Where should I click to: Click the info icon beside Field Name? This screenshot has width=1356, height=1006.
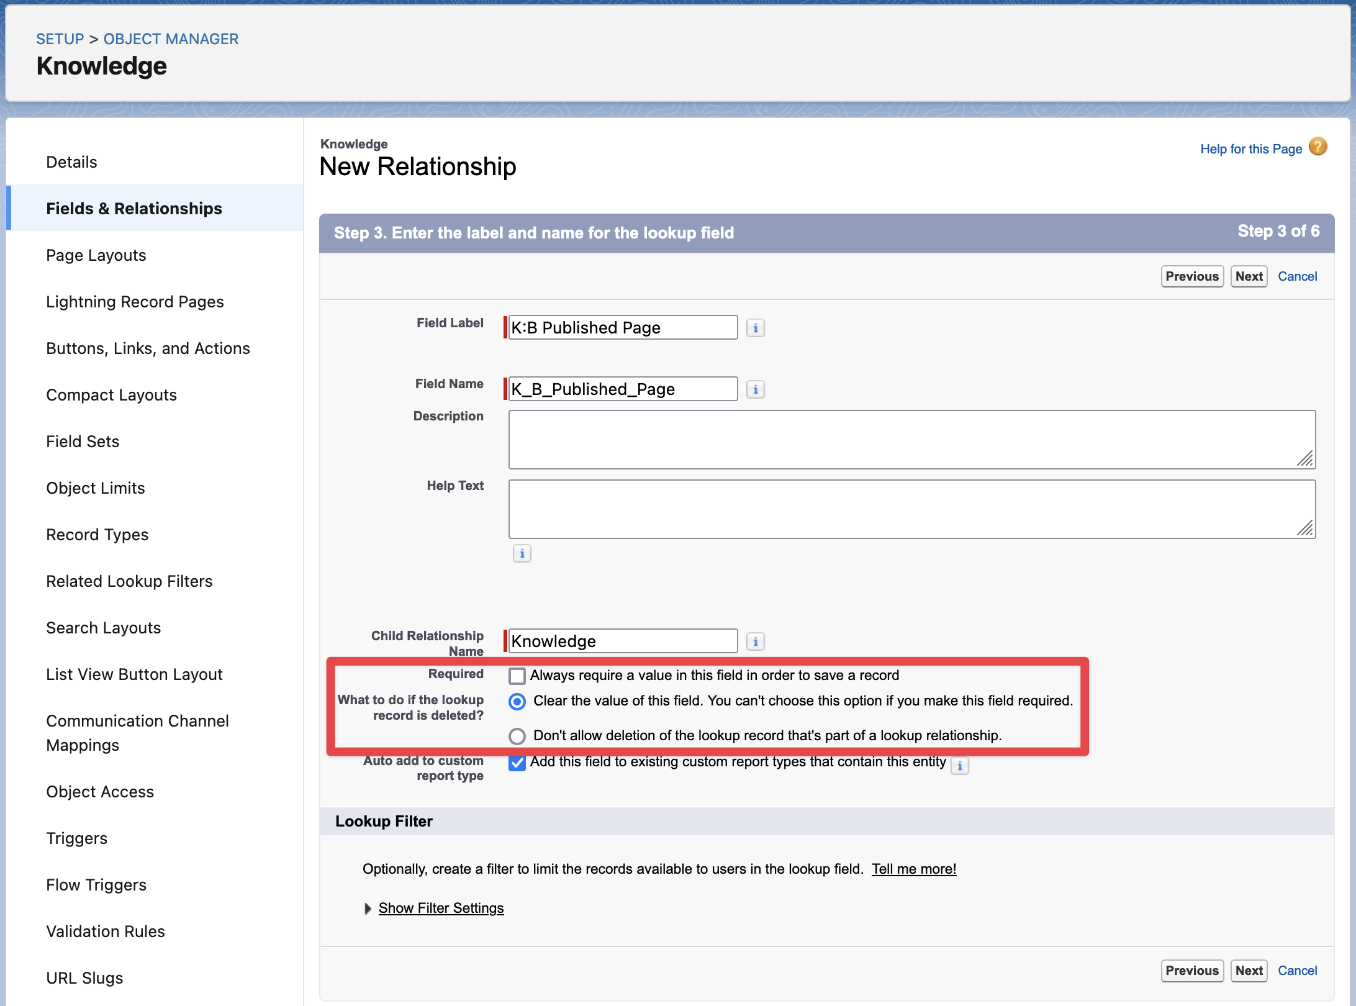755,389
